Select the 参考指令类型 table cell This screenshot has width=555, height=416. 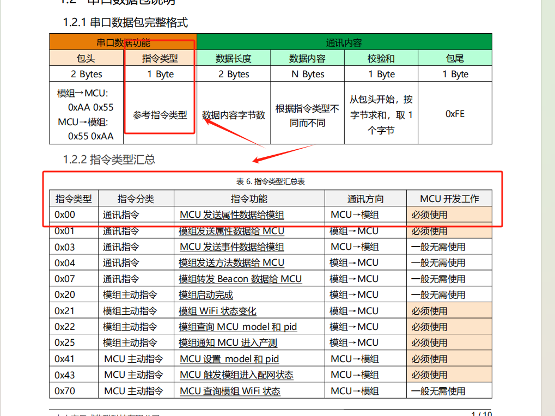point(160,115)
